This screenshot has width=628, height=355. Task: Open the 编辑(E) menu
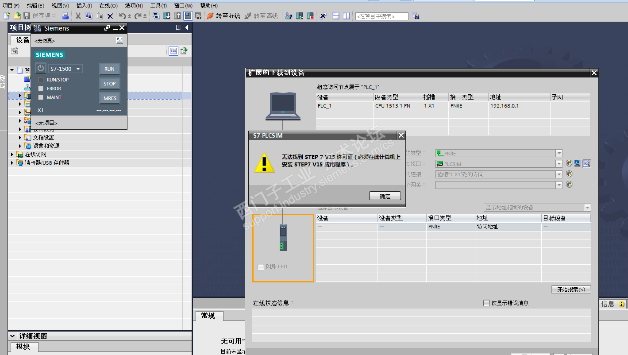[x=35, y=6]
